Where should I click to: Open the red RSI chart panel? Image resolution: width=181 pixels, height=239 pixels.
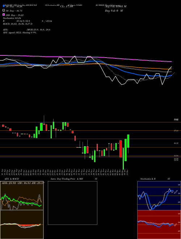coord(159,225)
